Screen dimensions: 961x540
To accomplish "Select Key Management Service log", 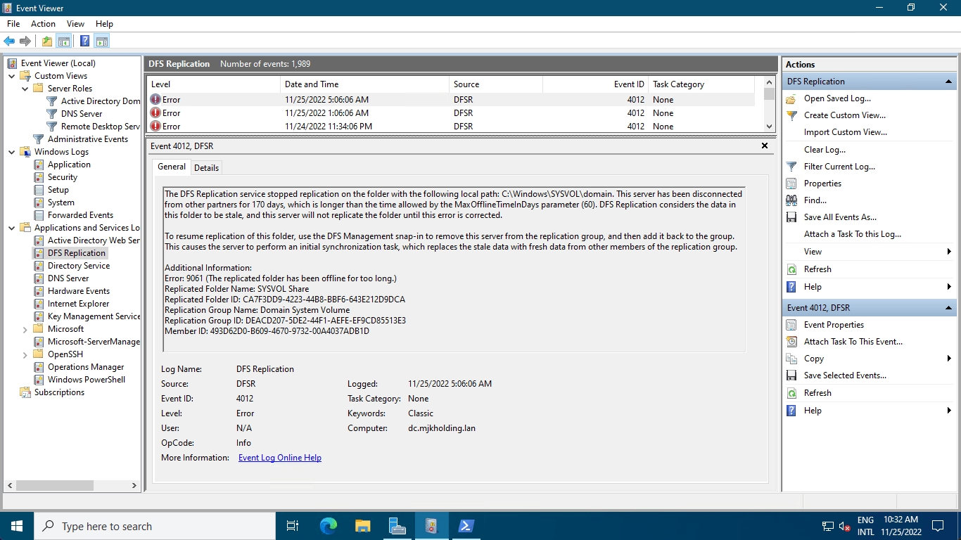I will (94, 316).
